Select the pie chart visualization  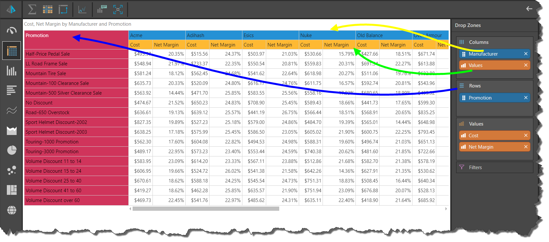click(12, 150)
